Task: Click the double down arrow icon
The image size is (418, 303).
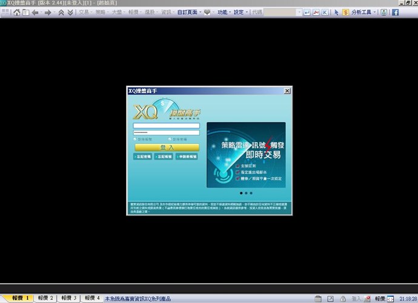Action: point(70,12)
